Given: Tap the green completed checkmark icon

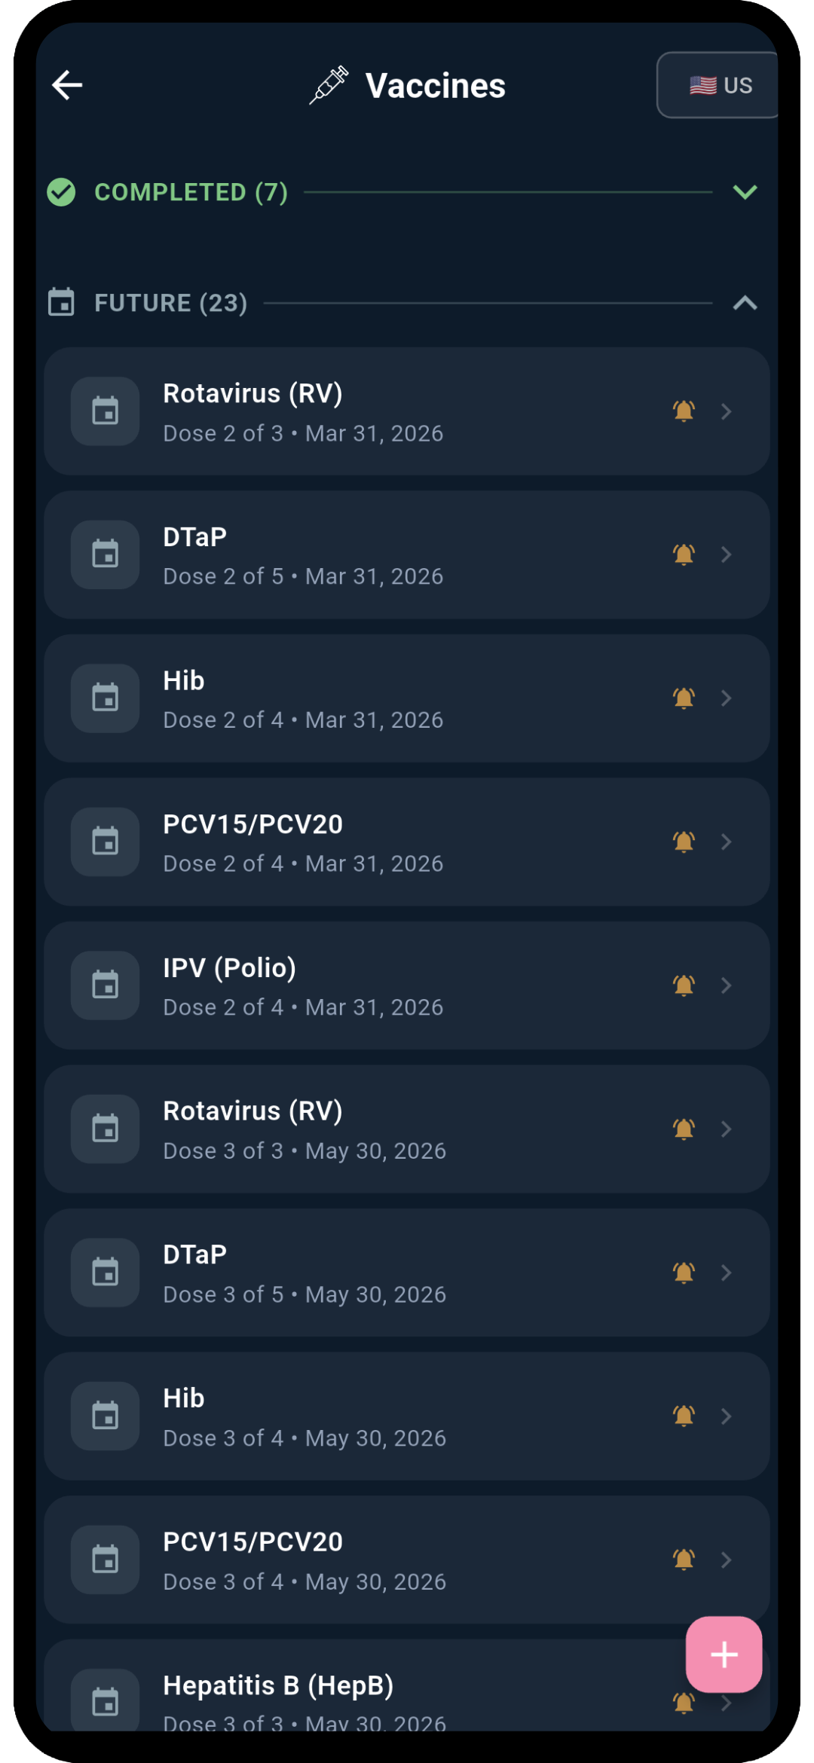Looking at the screenshot, I should [61, 192].
